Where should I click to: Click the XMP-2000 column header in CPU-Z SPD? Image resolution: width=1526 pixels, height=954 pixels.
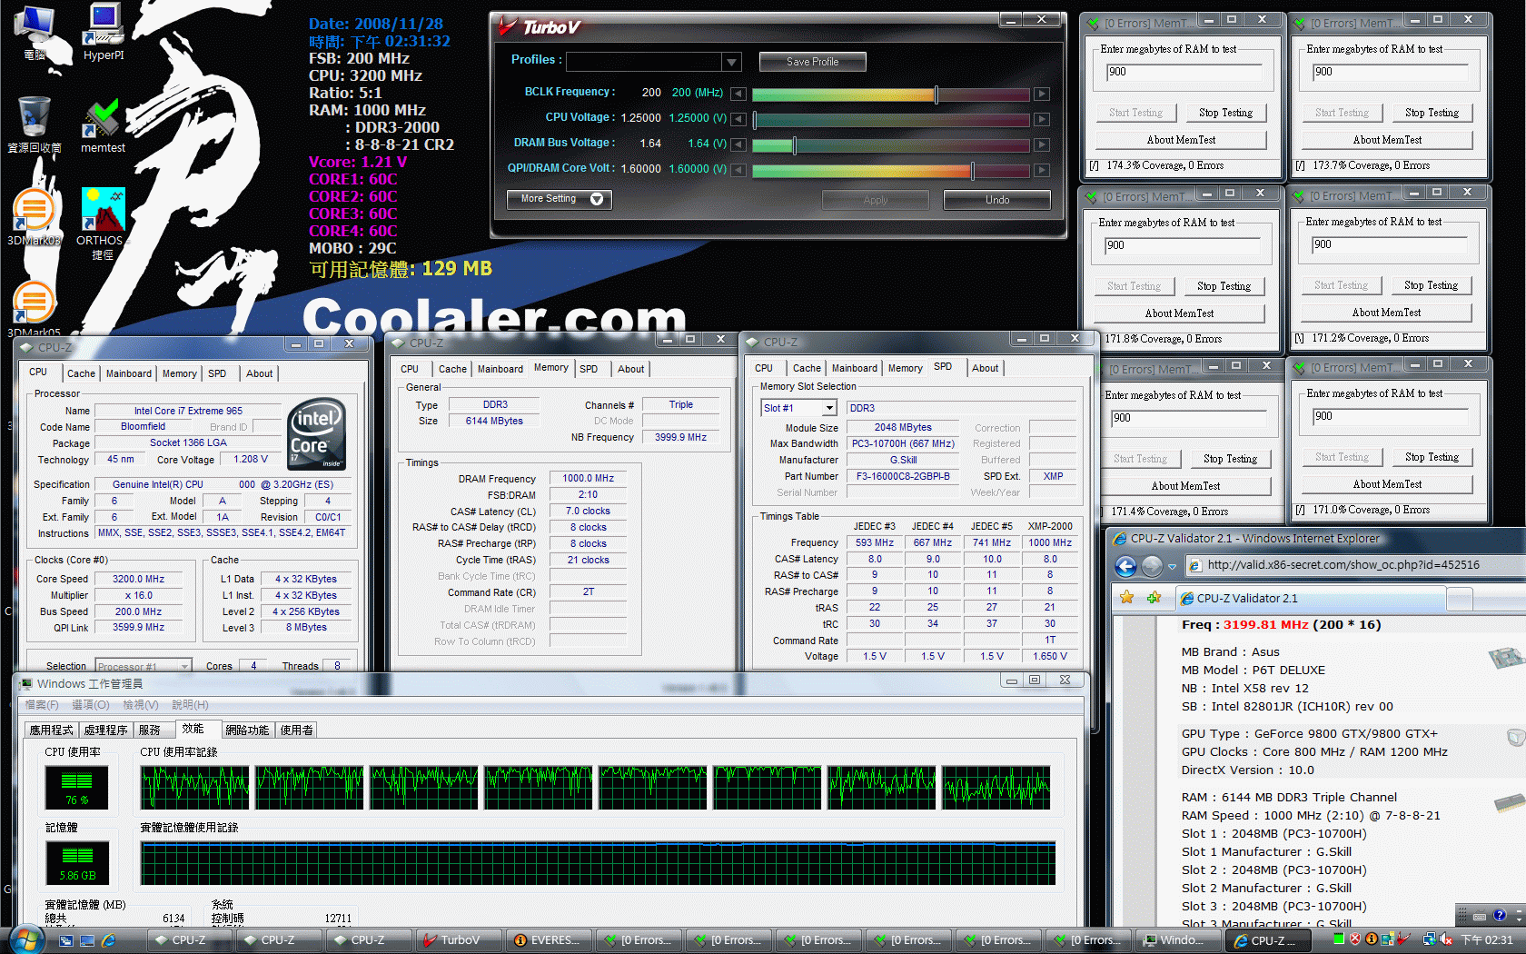[x=1050, y=526]
